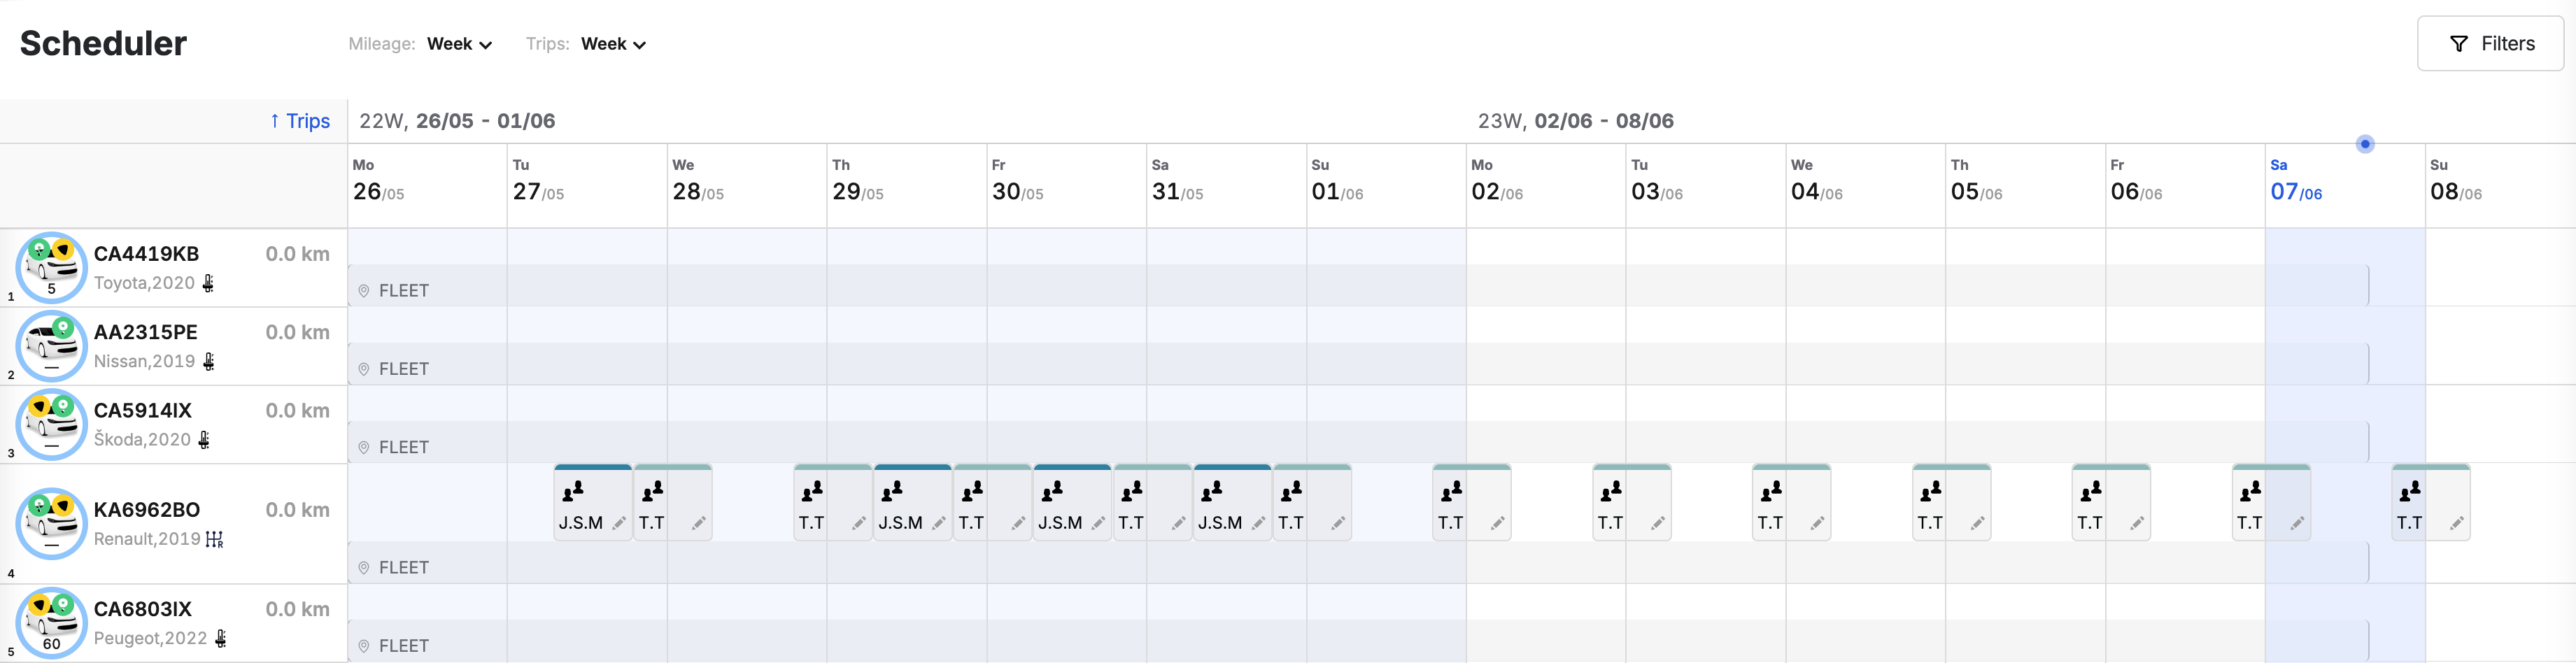
Task: Click the edit pencil on Sunday 08/06 T.T shift
Action: (x=2456, y=523)
